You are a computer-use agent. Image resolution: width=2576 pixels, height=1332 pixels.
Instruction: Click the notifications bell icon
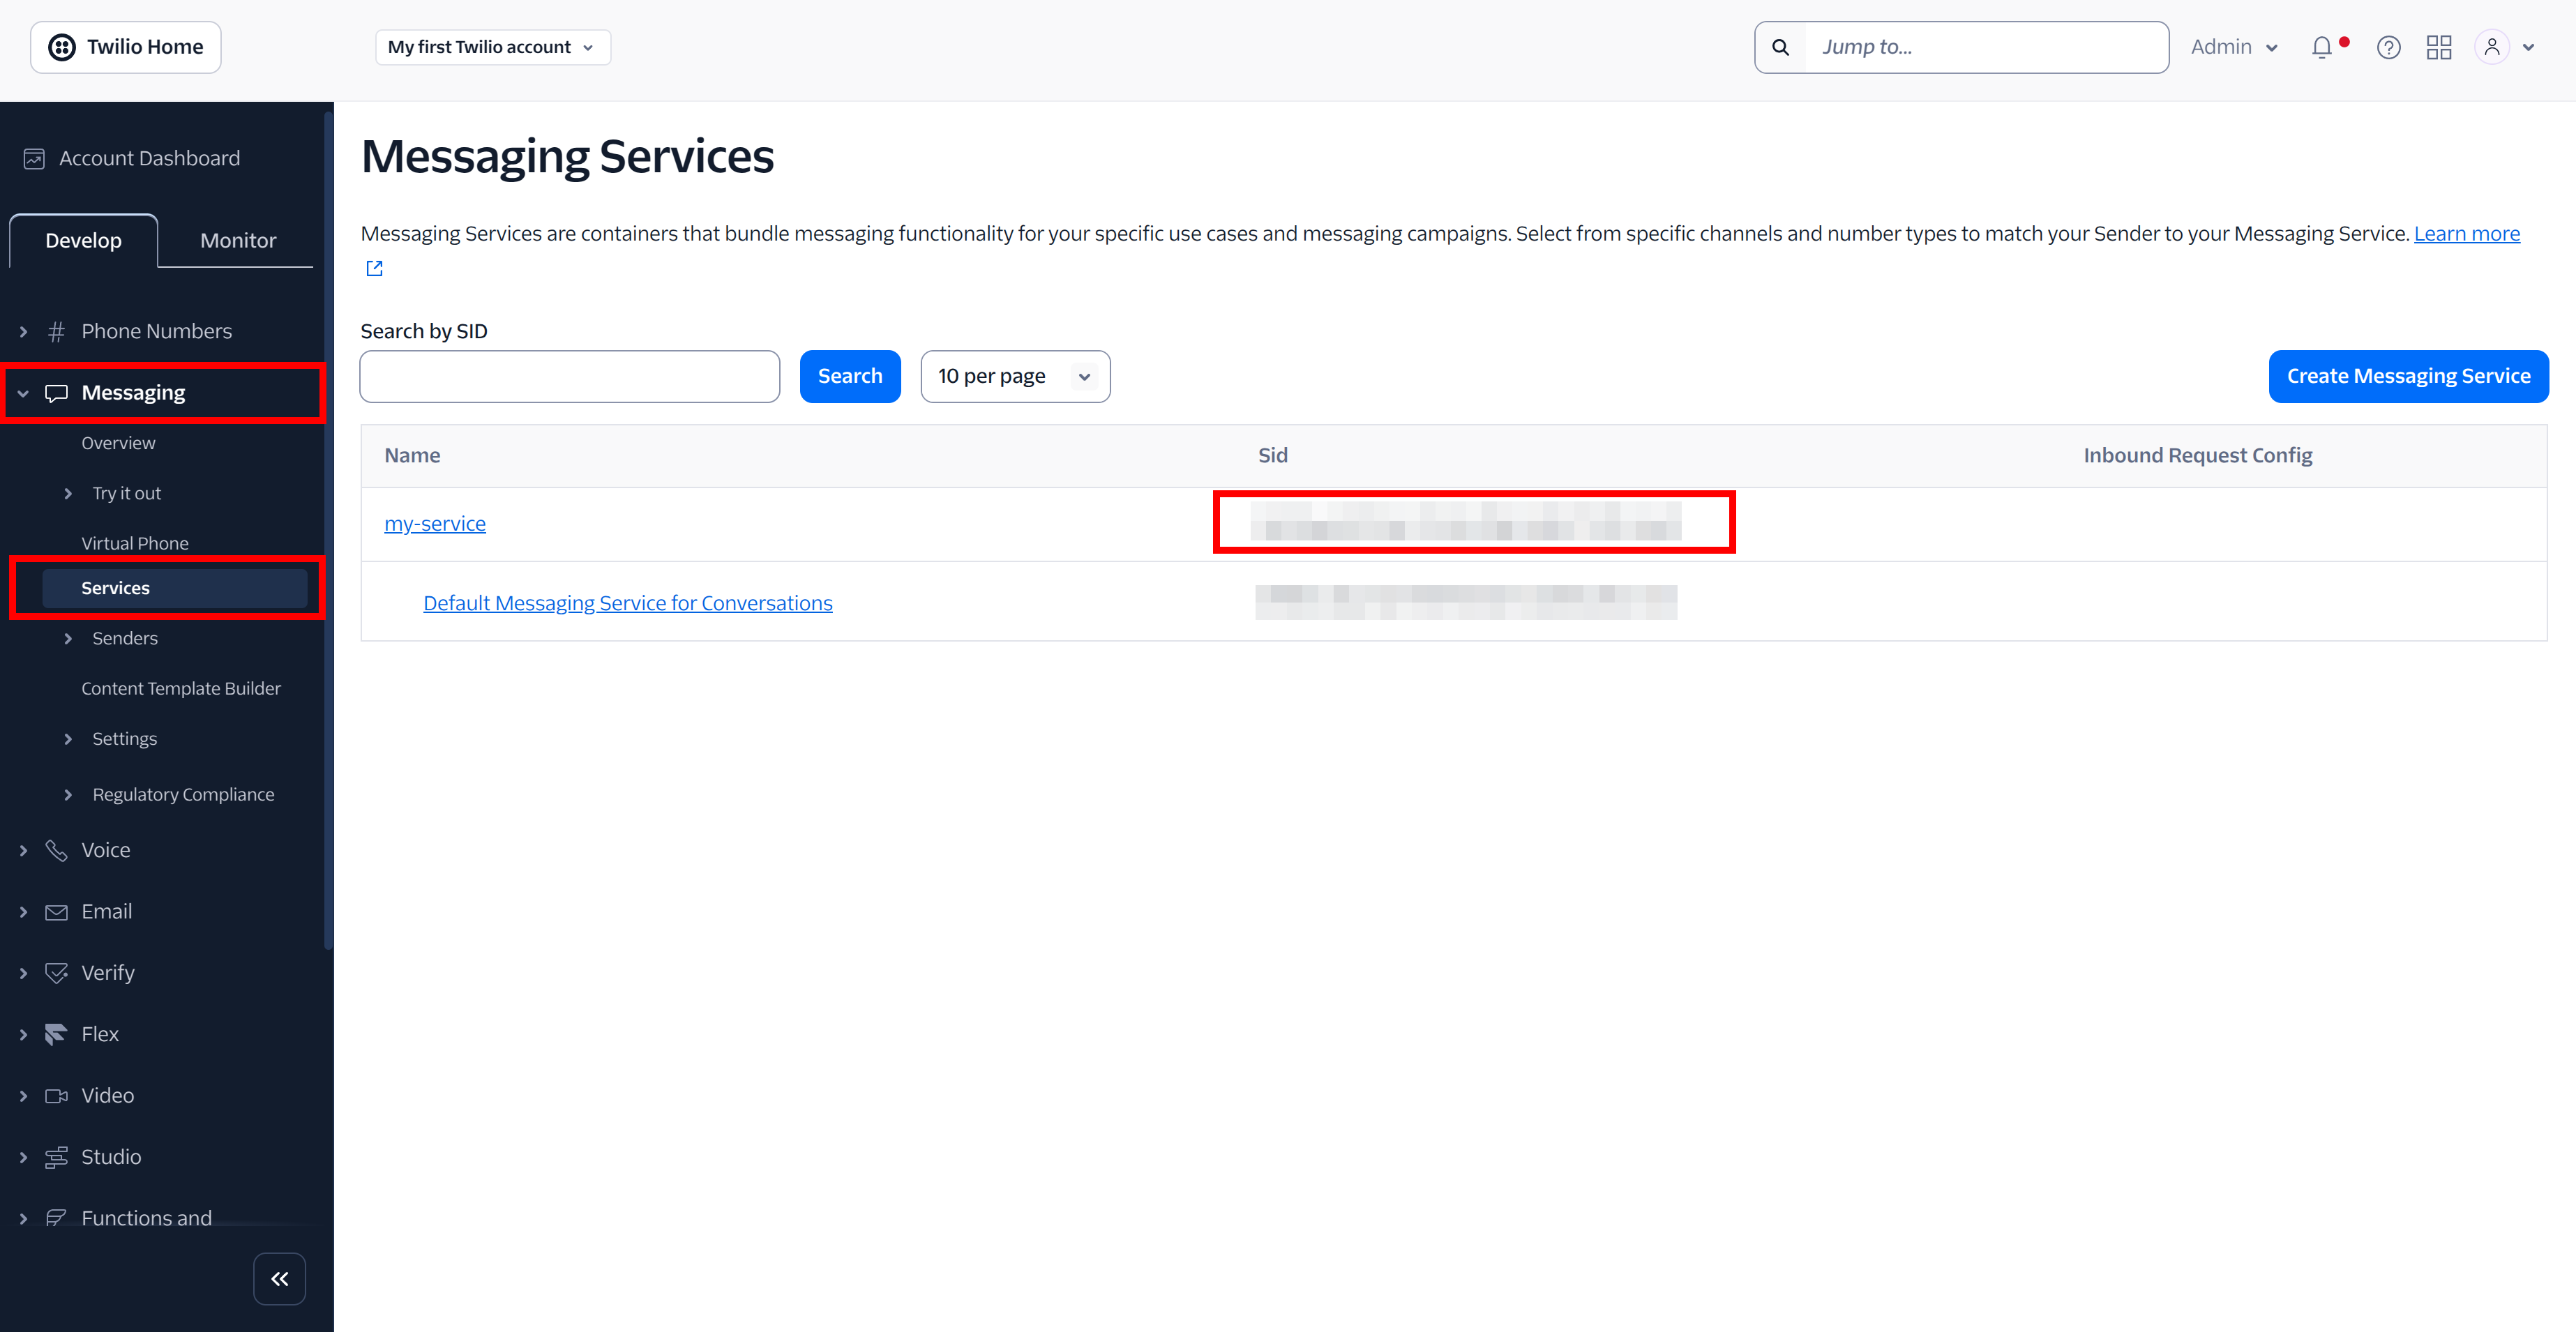2321,47
